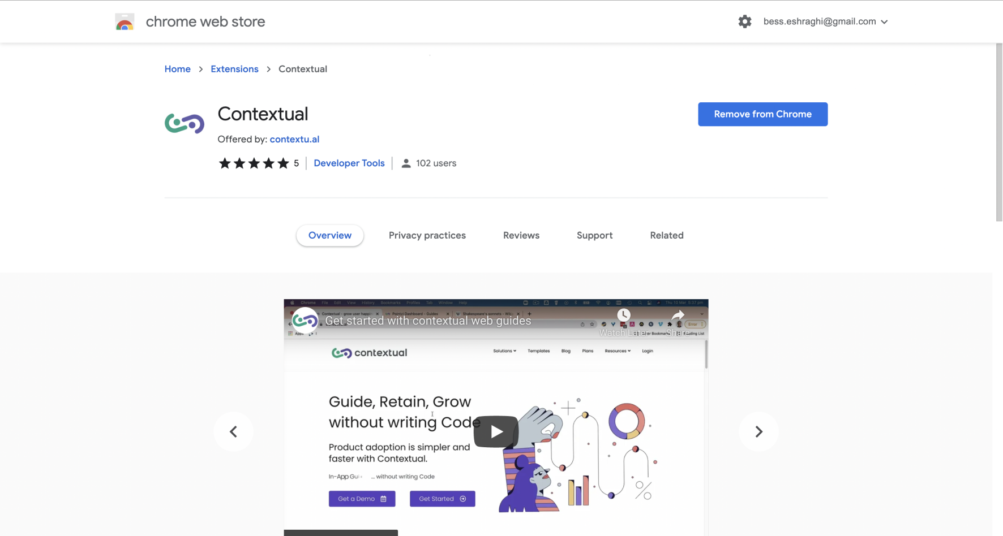This screenshot has height=536, width=1003.
Task: Select the Overview tab
Action: pos(330,235)
